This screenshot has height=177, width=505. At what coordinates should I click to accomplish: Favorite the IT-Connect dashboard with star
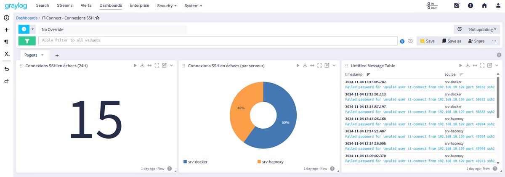[x=97, y=18]
